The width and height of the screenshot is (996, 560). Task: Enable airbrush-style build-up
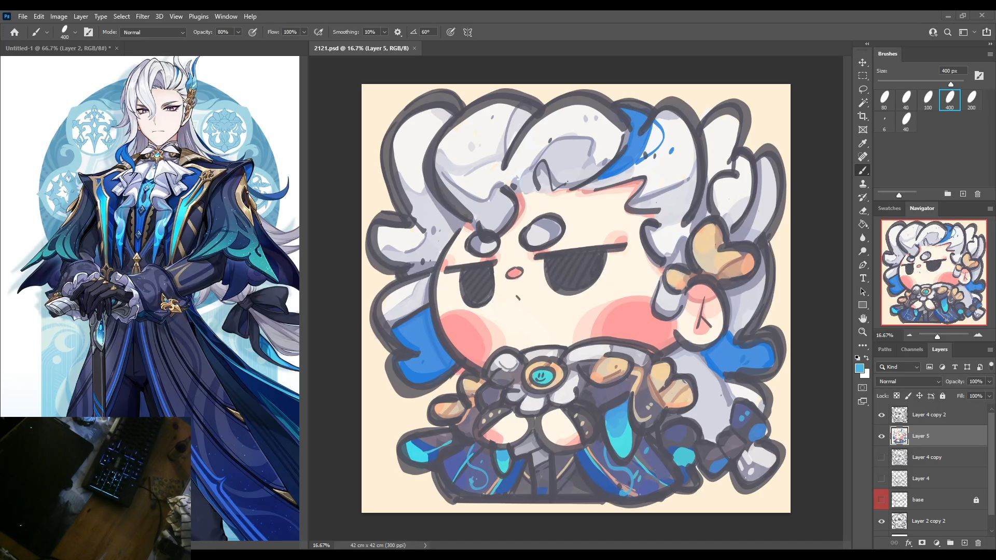point(319,32)
